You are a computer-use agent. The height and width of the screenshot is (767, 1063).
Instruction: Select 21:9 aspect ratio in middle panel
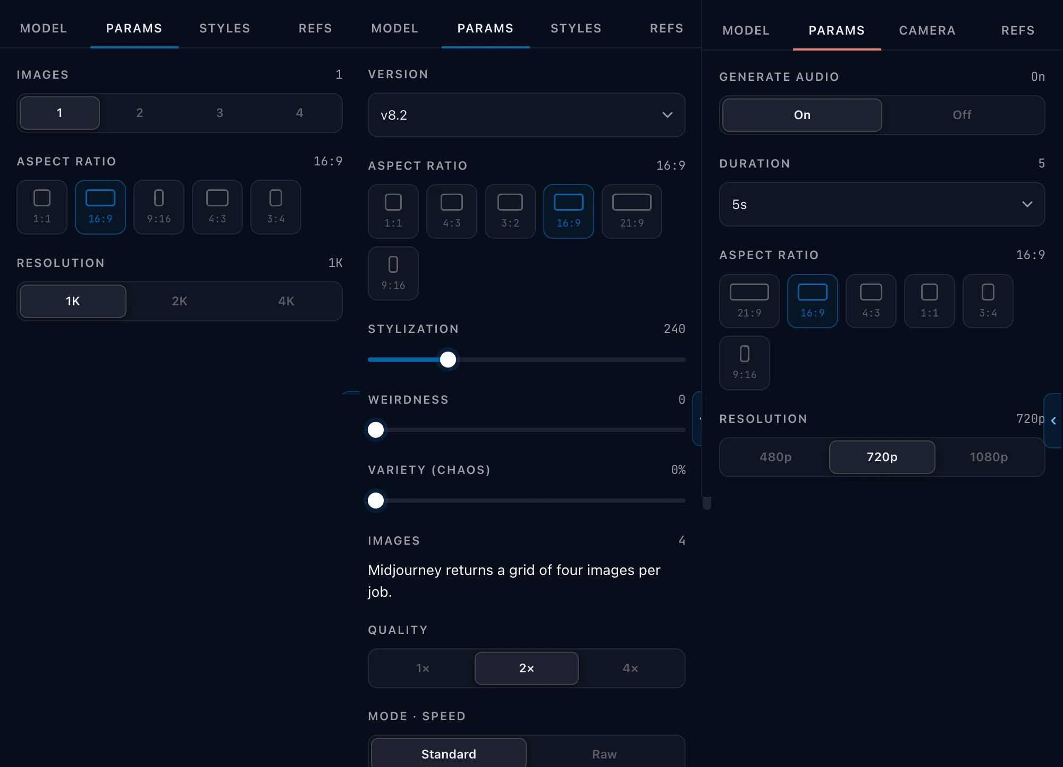(x=632, y=211)
